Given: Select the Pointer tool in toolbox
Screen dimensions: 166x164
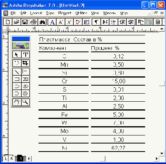Looking at the screenshot, I should (x=17, y=55).
